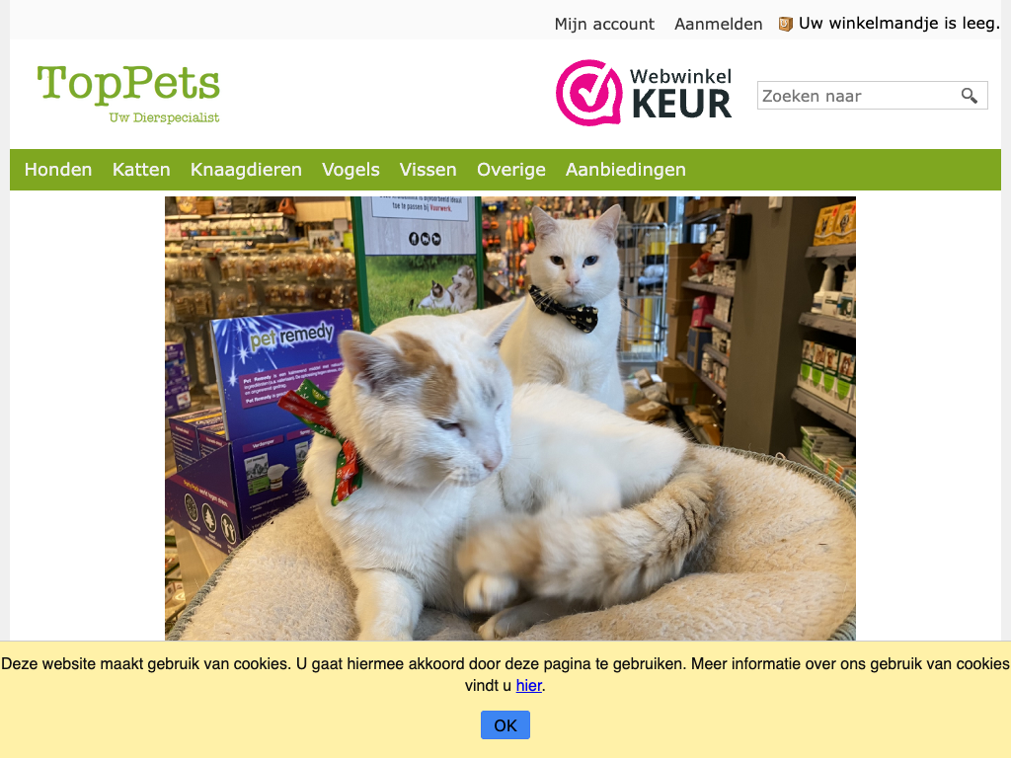Open the Webwinkel Keur pink checkmark badge
This screenshot has width=1011, height=758.
pos(588,93)
